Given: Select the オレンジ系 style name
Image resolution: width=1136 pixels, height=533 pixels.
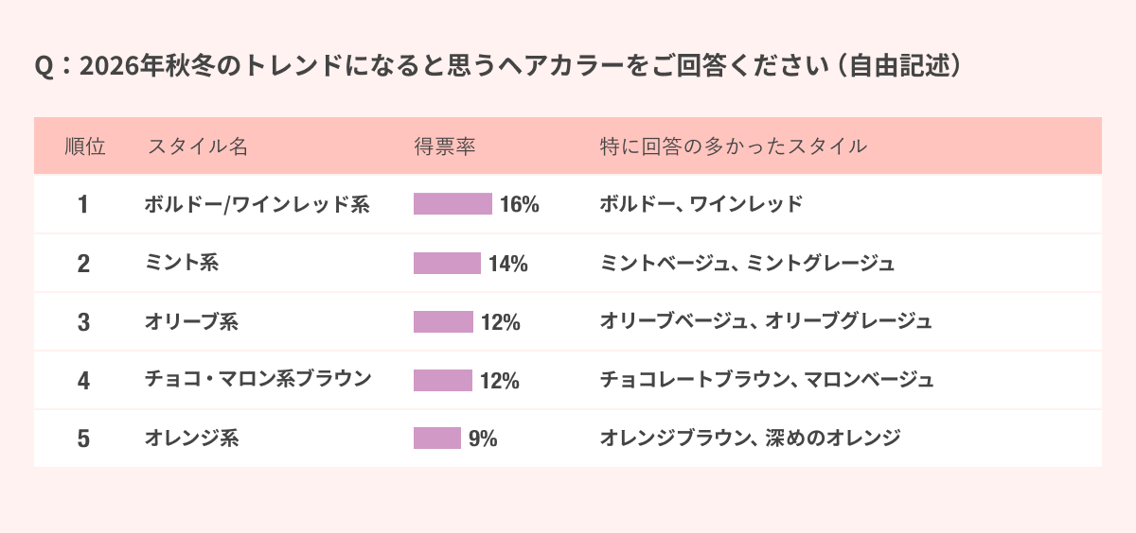Looking at the screenshot, I should tap(191, 438).
